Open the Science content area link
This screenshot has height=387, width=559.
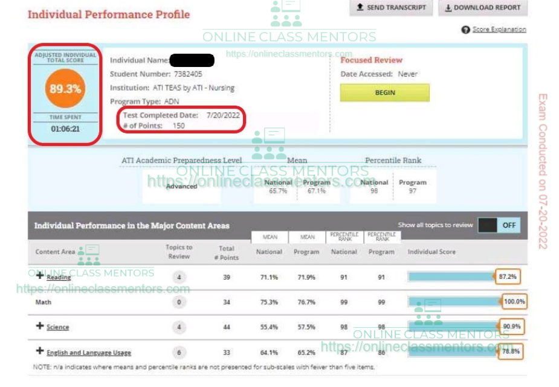point(58,327)
